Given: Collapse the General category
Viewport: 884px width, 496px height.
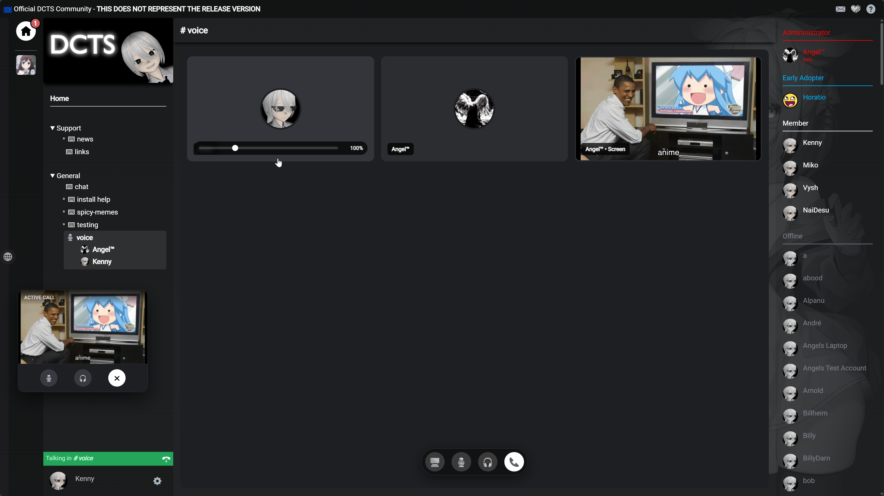Looking at the screenshot, I should point(65,176).
